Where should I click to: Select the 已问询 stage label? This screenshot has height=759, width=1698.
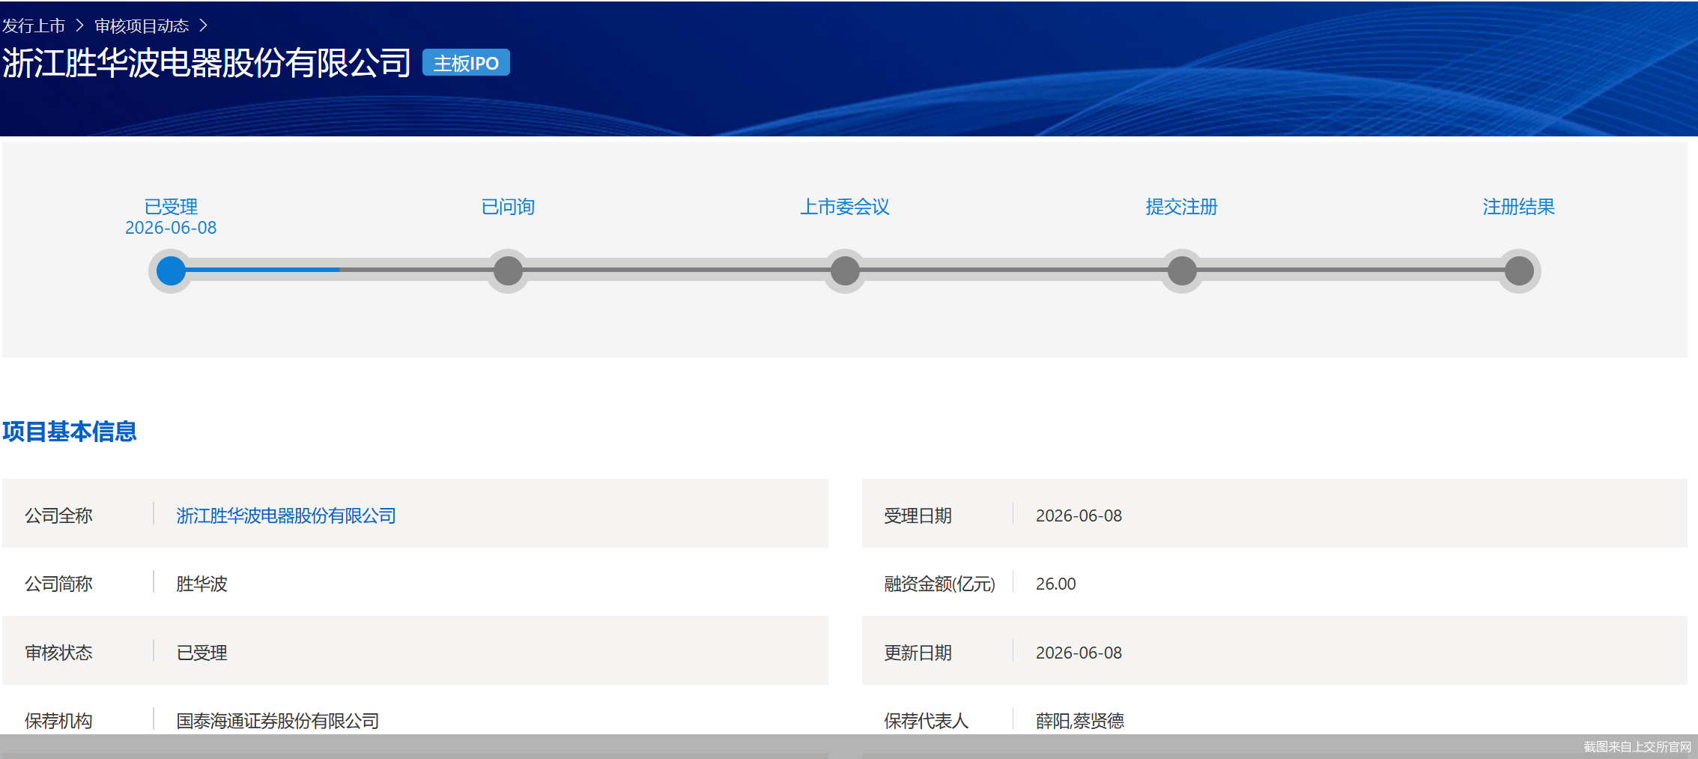click(x=508, y=207)
